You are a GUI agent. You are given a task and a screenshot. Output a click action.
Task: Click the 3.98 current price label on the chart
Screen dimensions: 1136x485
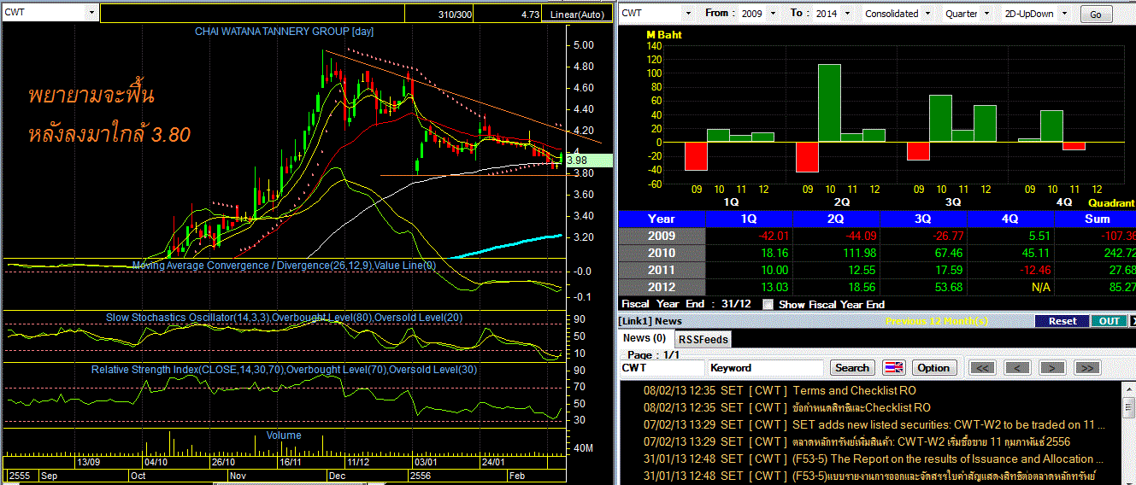pyautogui.click(x=589, y=160)
